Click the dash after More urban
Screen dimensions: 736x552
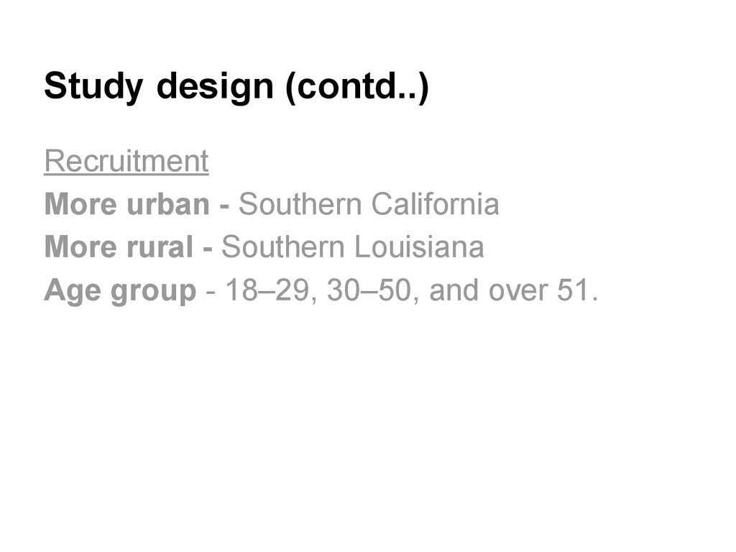pyautogui.click(x=224, y=206)
